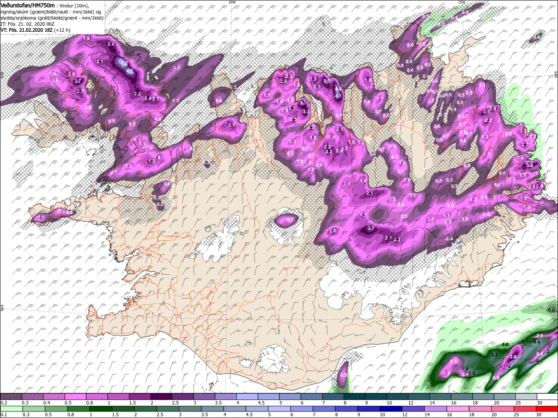Screen dimensions: 558x418
Task: Click the 20 swatch in the lower rain legend row
Action: pyautogui.click(x=502, y=409)
